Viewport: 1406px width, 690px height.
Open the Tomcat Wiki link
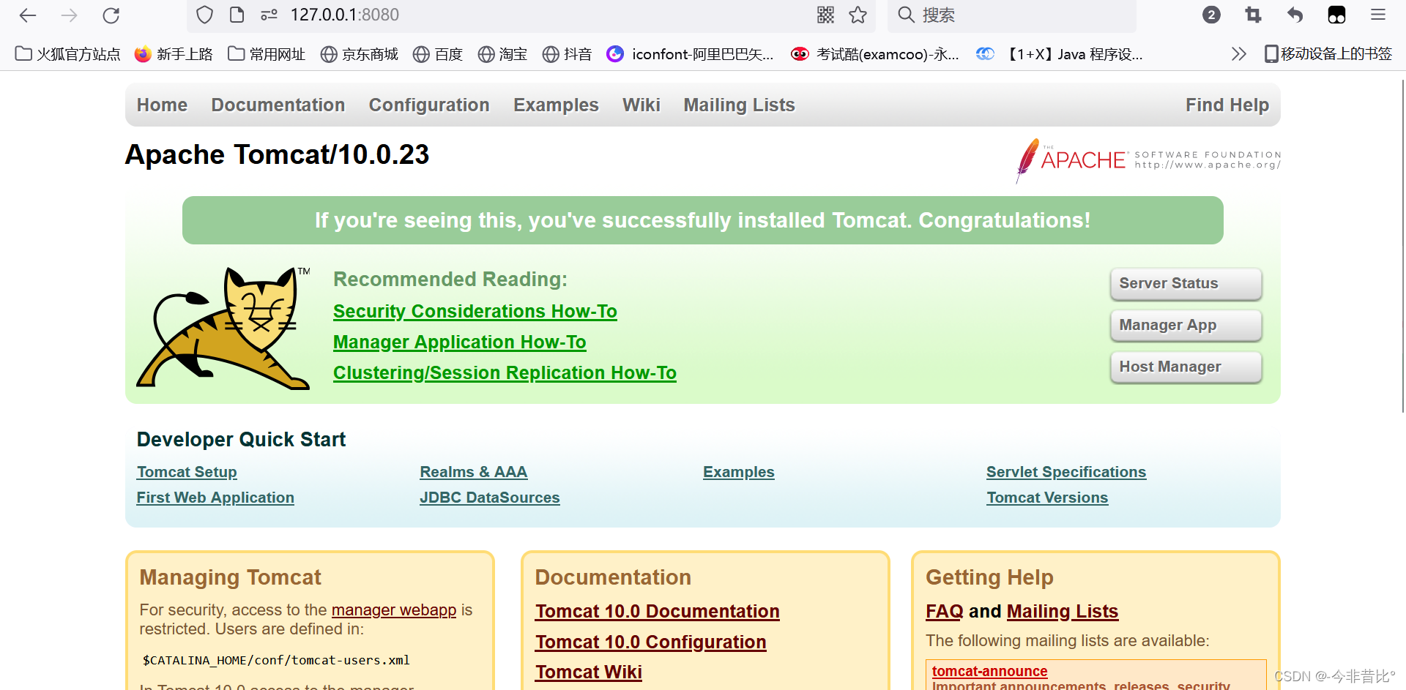tap(589, 672)
